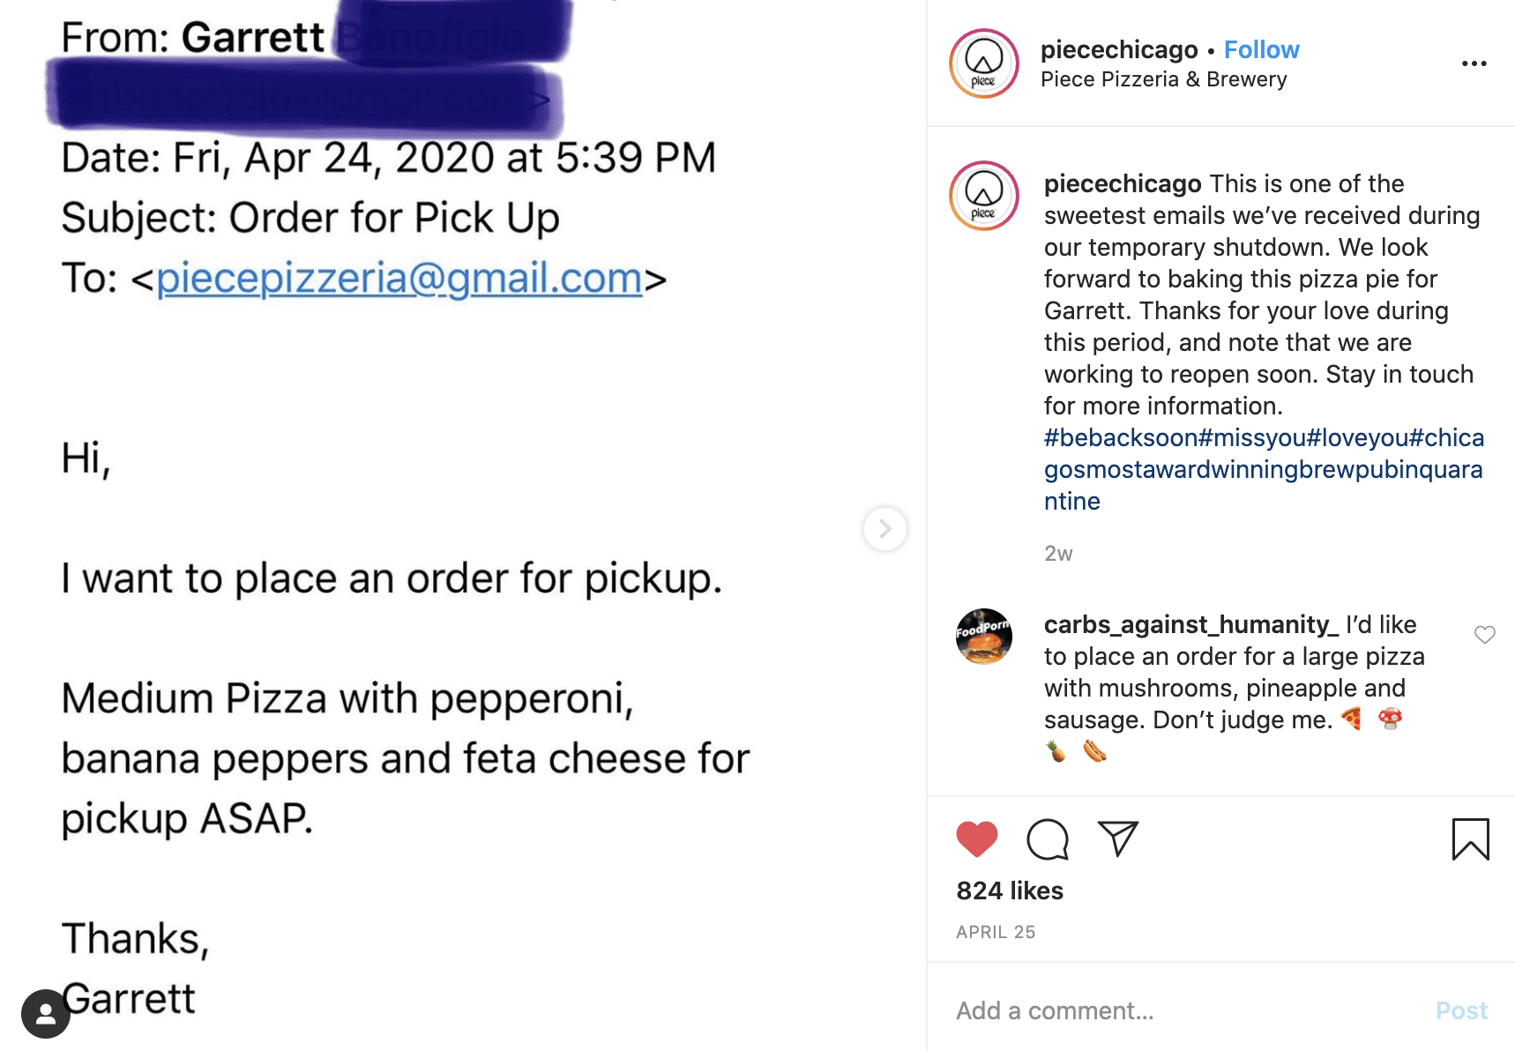Unlike the post with the red heart

click(x=977, y=839)
